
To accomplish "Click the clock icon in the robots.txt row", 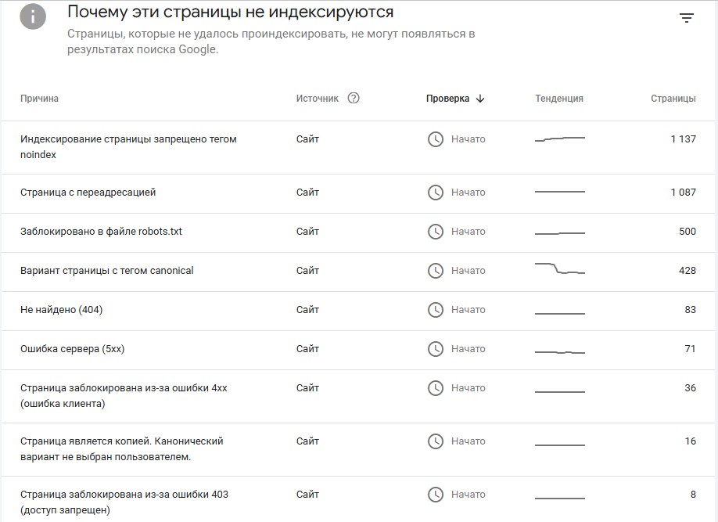I will point(436,232).
